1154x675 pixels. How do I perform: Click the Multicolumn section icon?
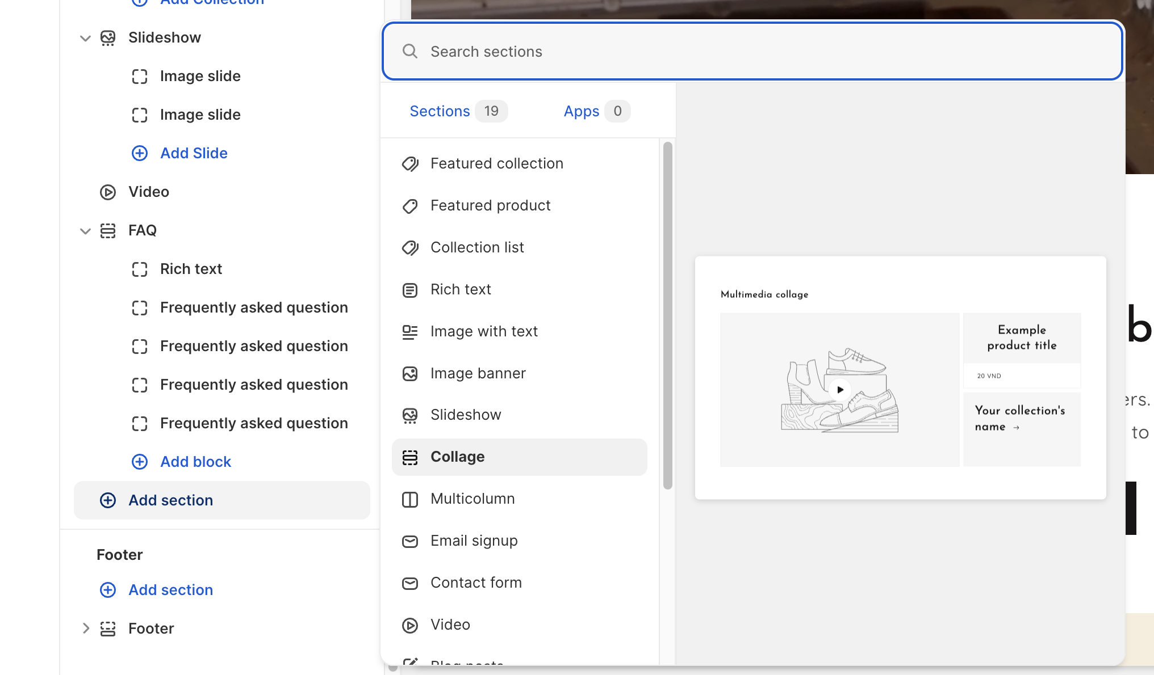[x=410, y=499]
